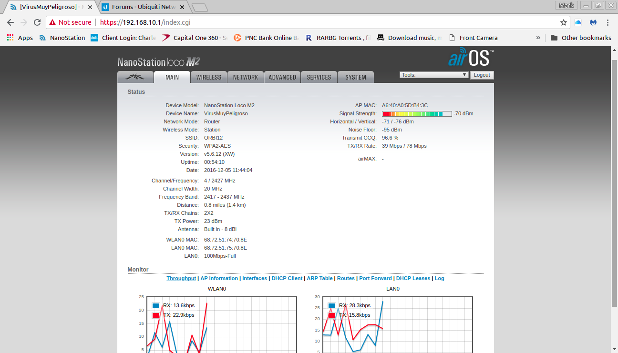The image size is (618, 353).
Task: Click the cloud extension icon
Action: (x=578, y=22)
